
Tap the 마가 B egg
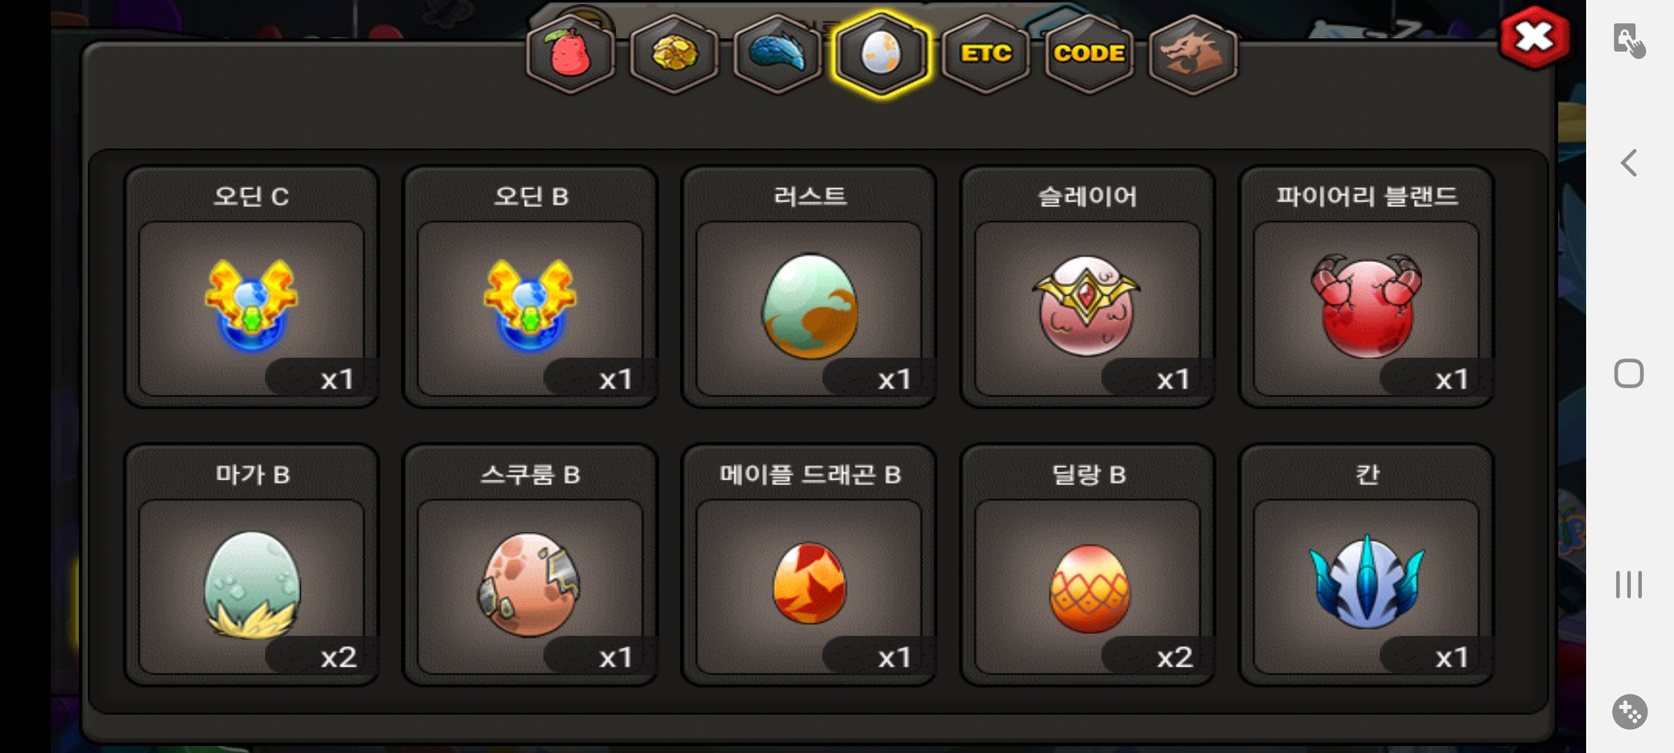[x=252, y=565]
